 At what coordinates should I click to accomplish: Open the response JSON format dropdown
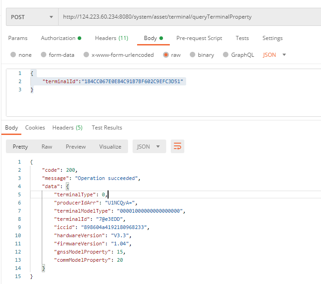(x=148, y=146)
